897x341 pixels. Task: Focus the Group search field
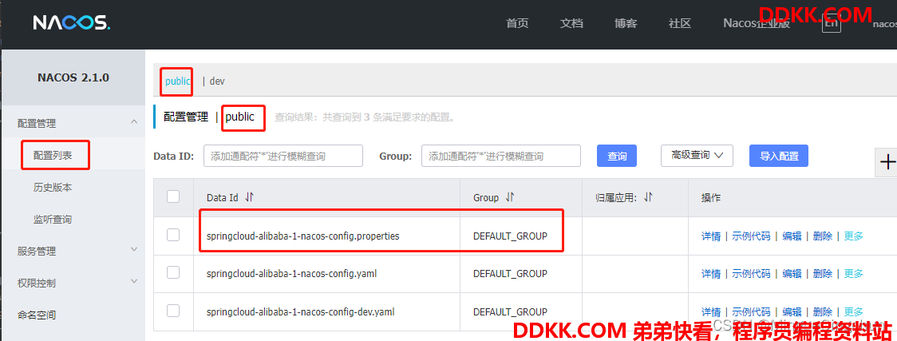click(501, 156)
